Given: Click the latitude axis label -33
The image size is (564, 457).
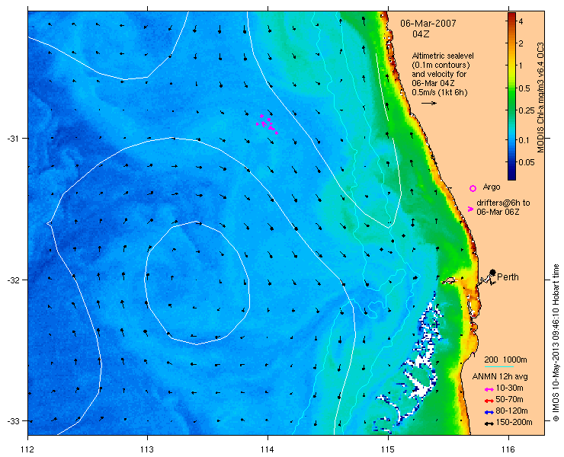Looking at the screenshot, I should (13, 421).
